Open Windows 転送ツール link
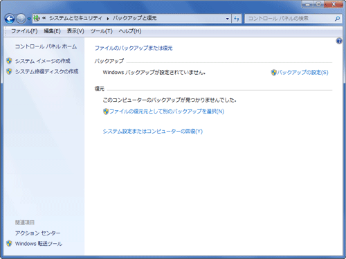 pyautogui.click(x=39, y=244)
